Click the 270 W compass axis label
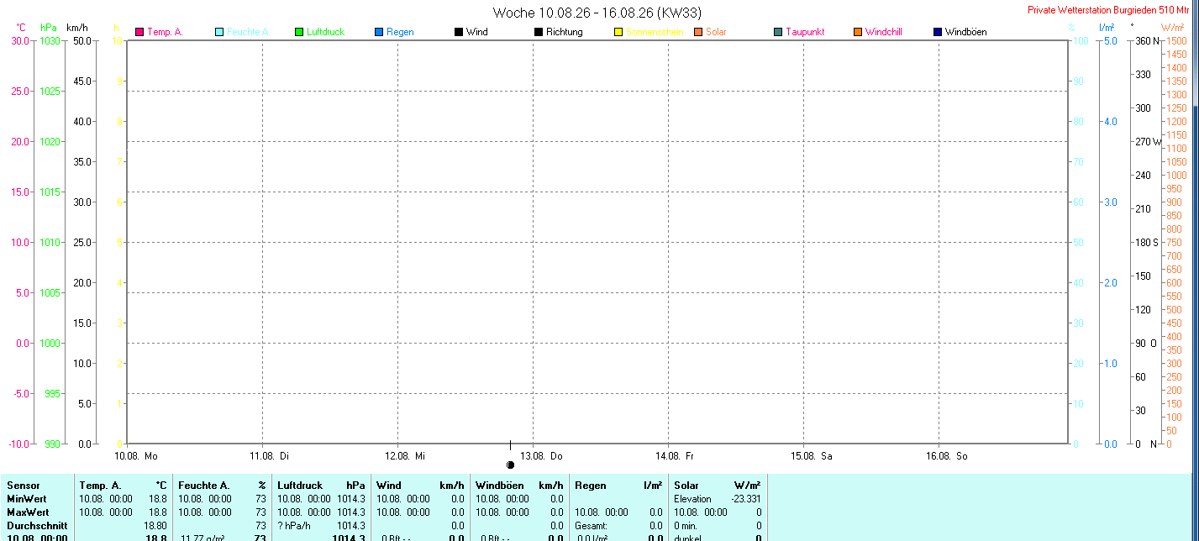The image size is (1199, 541). point(1148,141)
